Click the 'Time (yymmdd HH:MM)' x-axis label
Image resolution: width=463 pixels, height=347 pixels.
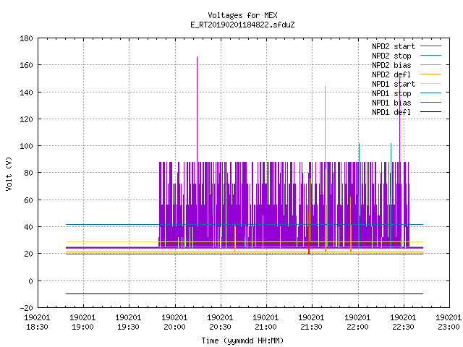(242, 340)
